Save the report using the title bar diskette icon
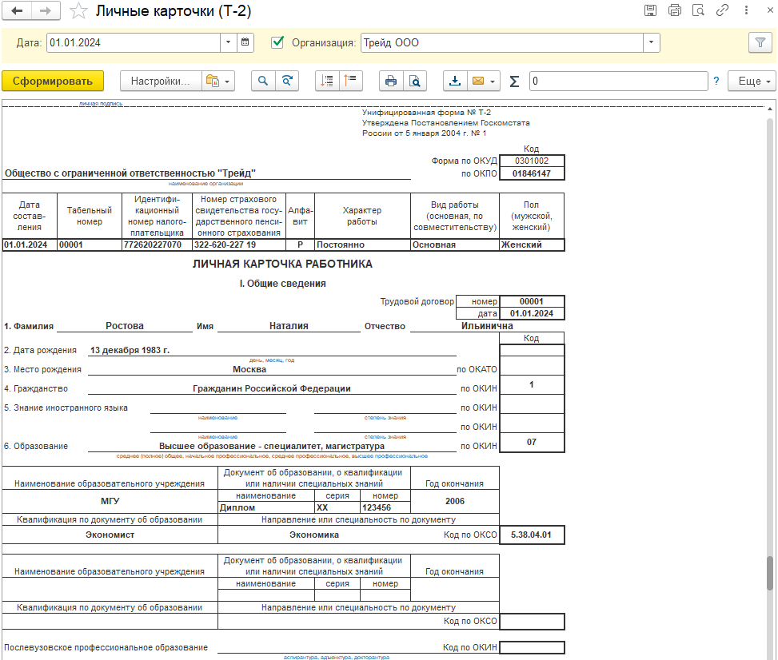The height and width of the screenshot is (660, 778). (x=651, y=10)
